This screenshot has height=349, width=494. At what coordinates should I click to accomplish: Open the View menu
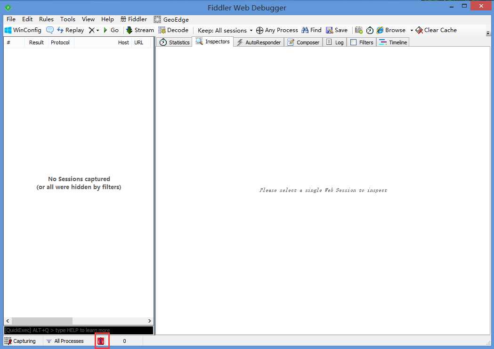[88, 19]
